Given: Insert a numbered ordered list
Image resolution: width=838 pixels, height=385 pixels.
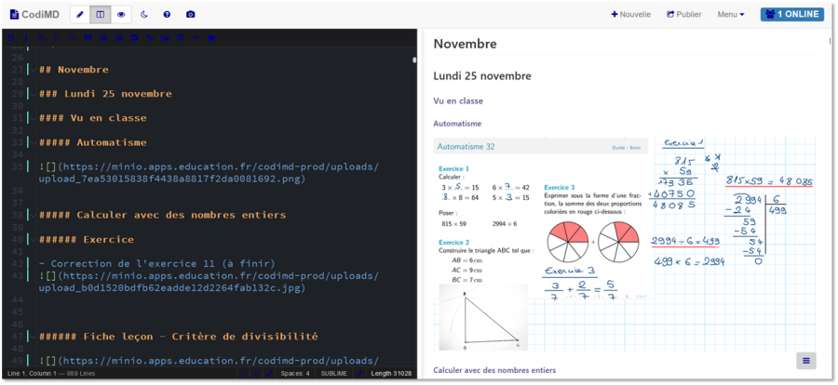Looking at the screenshot, I should click(118, 38).
